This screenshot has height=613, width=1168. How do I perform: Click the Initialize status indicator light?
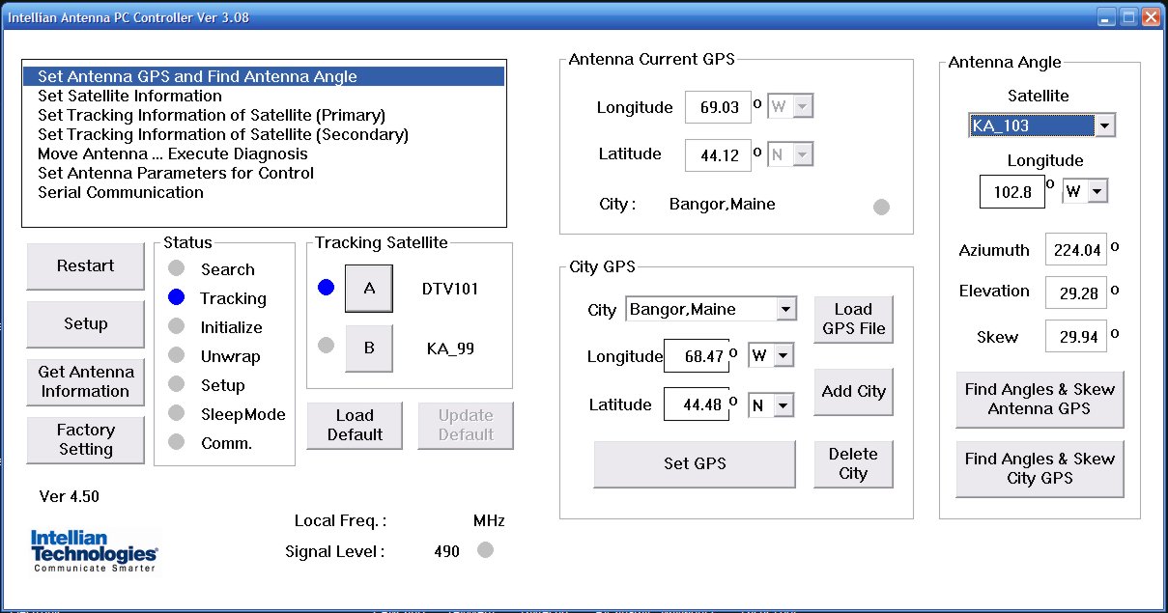(x=176, y=326)
